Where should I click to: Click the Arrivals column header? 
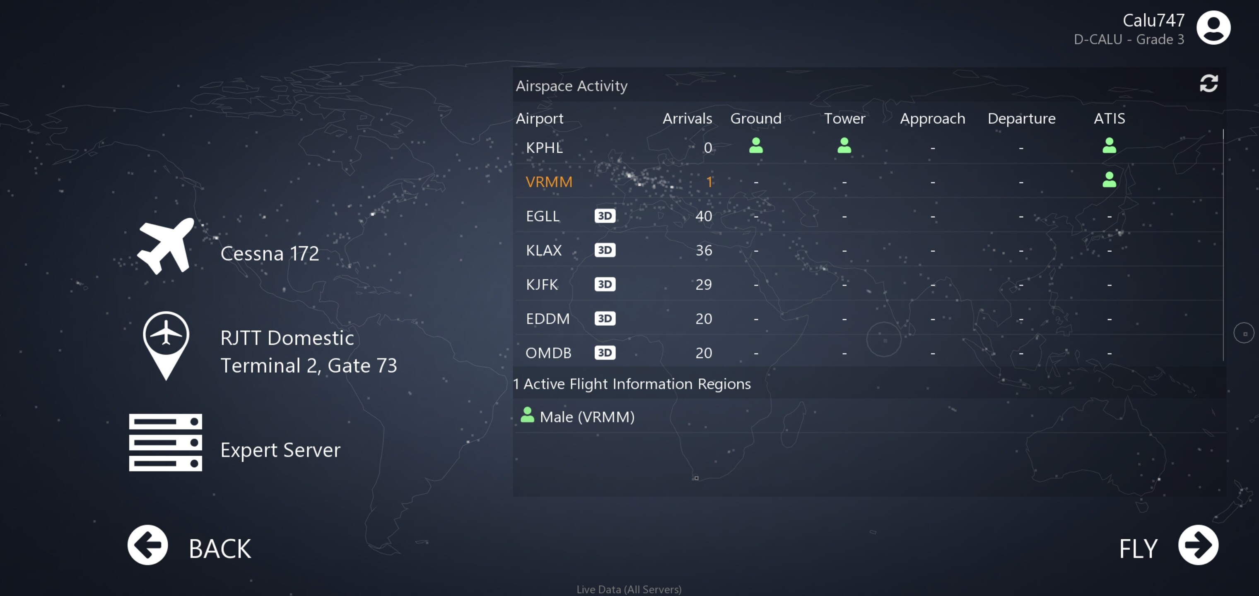click(687, 118)
